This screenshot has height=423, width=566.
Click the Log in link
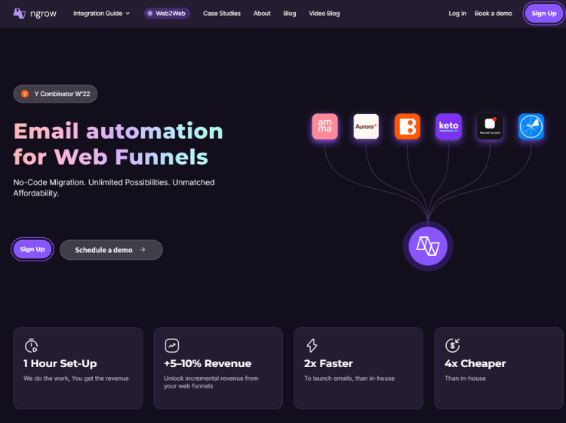[457, 14]
